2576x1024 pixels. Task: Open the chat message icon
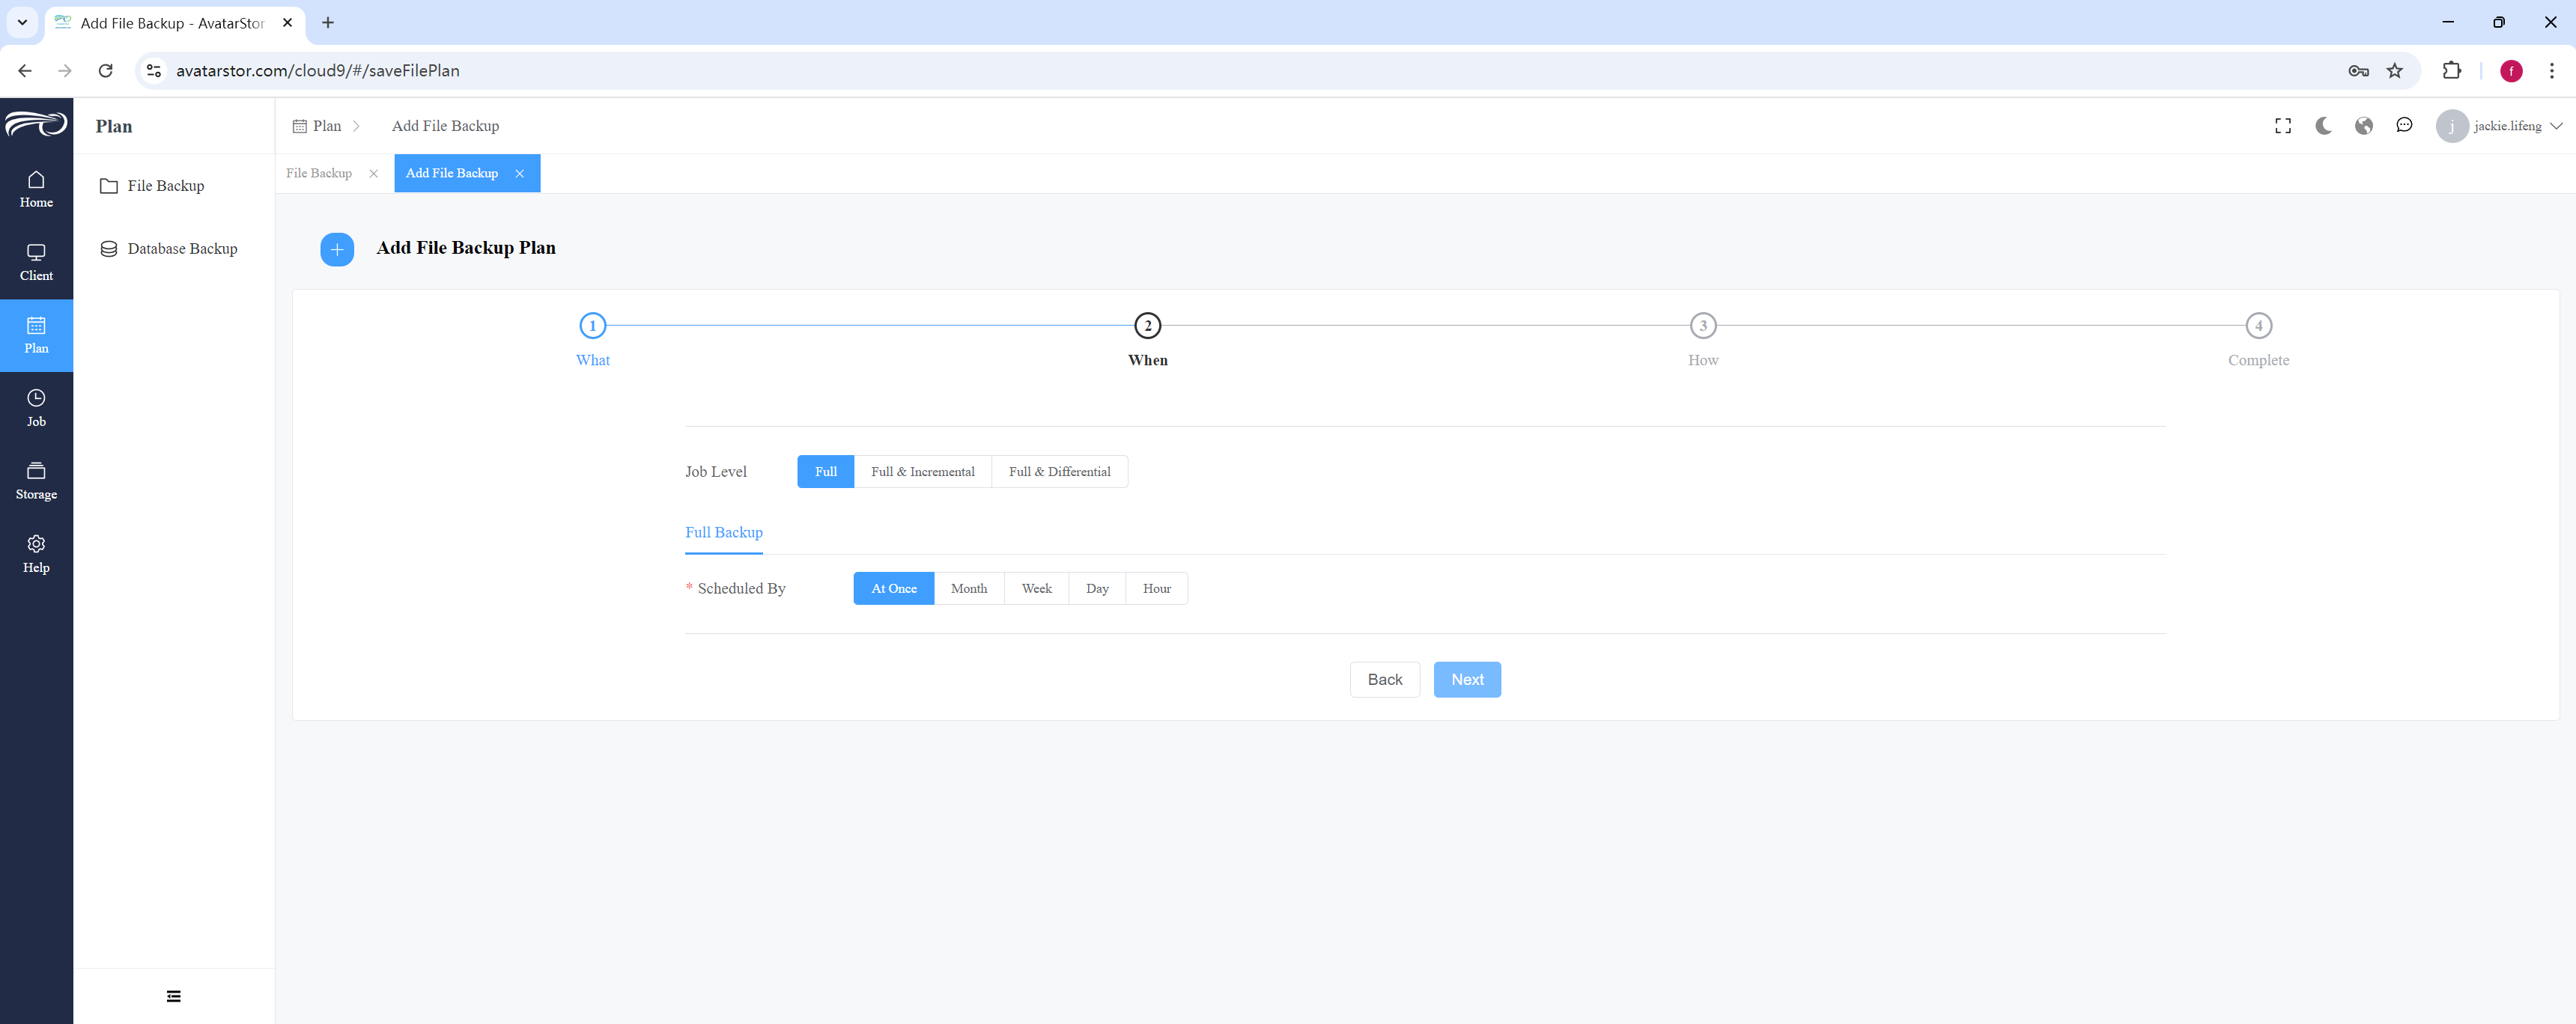point(2404,125)
